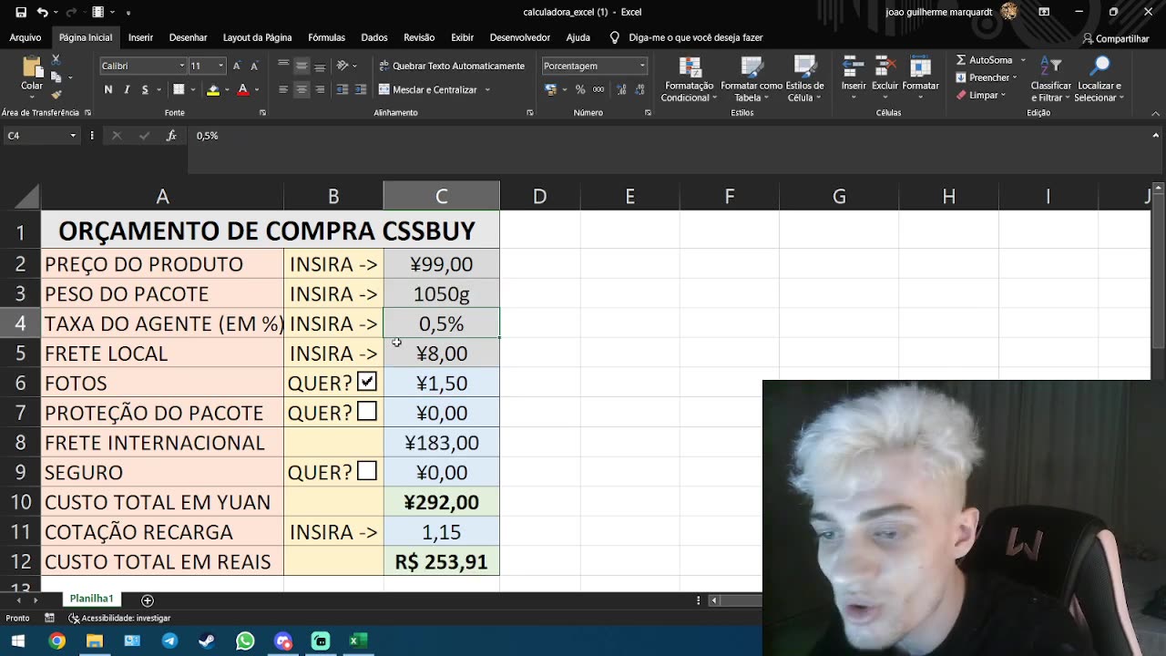The height and width of the screenshot is (656, 1166).
Task: Open Formatação Condicional dropdown
Action: (x=689, y=80)
